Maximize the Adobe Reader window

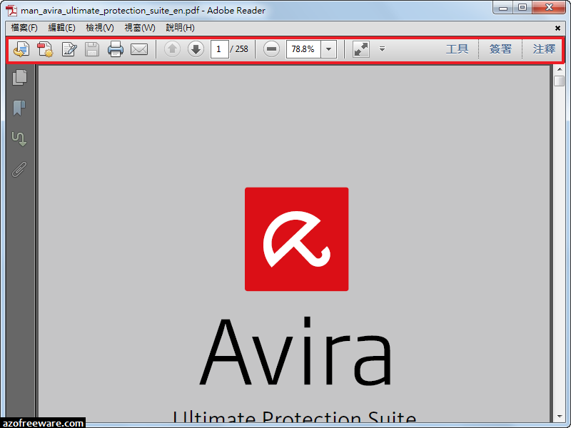tap(522, 7)
